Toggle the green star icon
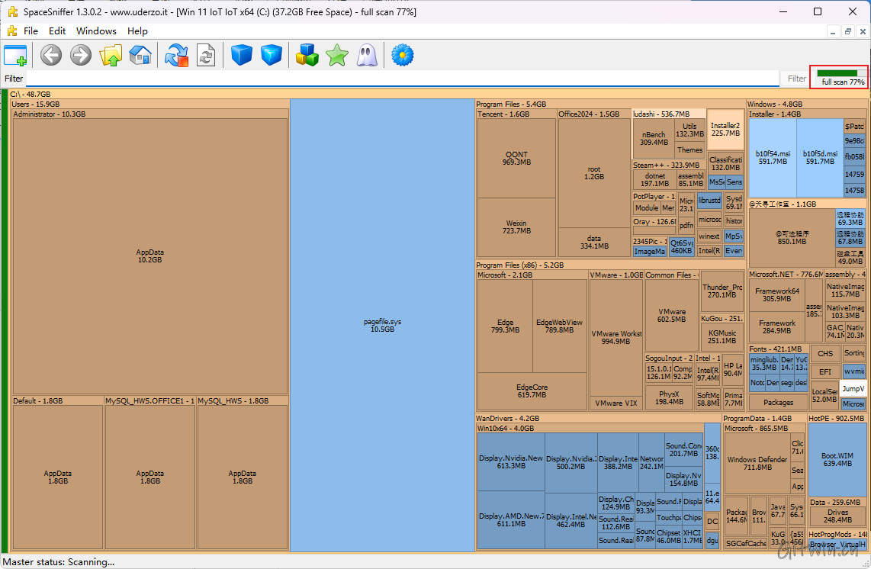The image size is (871, 569). click(336, 55)
